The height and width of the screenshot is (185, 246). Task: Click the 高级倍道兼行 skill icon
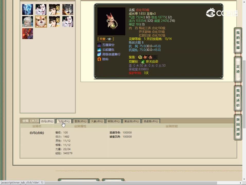(99, 54)
